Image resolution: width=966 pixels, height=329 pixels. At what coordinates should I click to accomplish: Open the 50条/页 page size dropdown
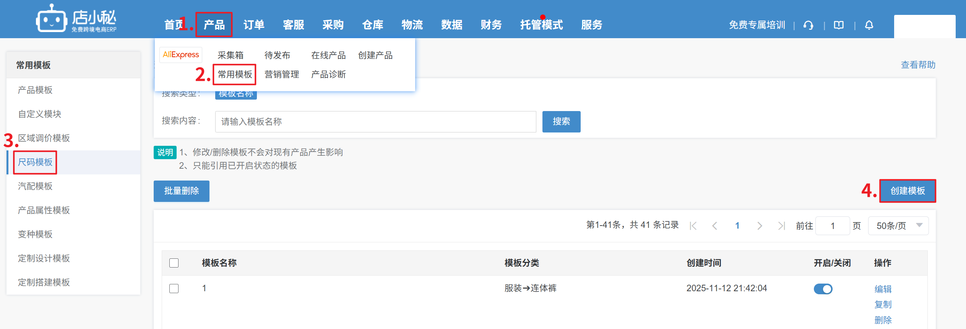(x=898, y=226)
